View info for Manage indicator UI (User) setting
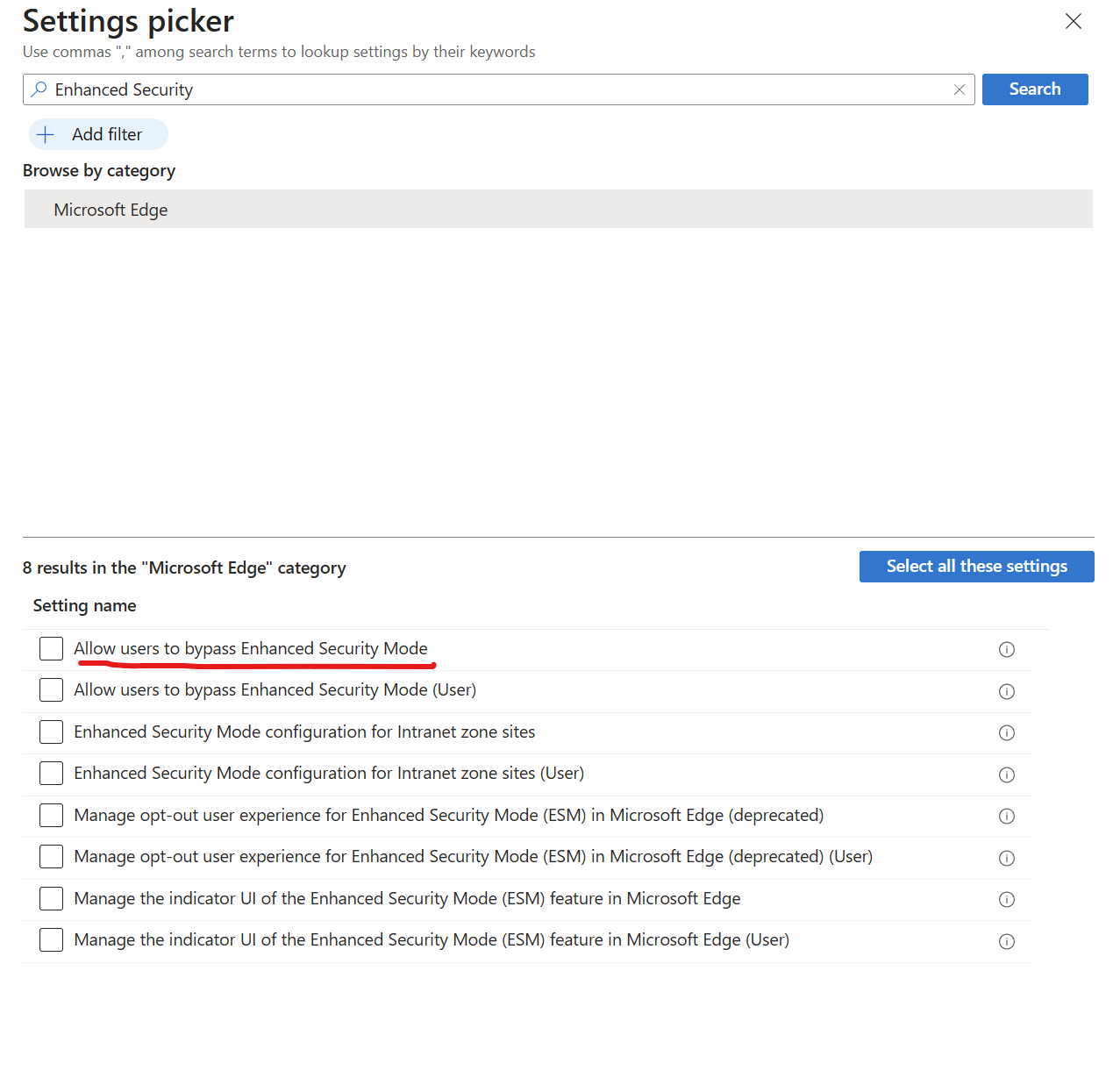 pyautogui.click(x=1006, y=941)
